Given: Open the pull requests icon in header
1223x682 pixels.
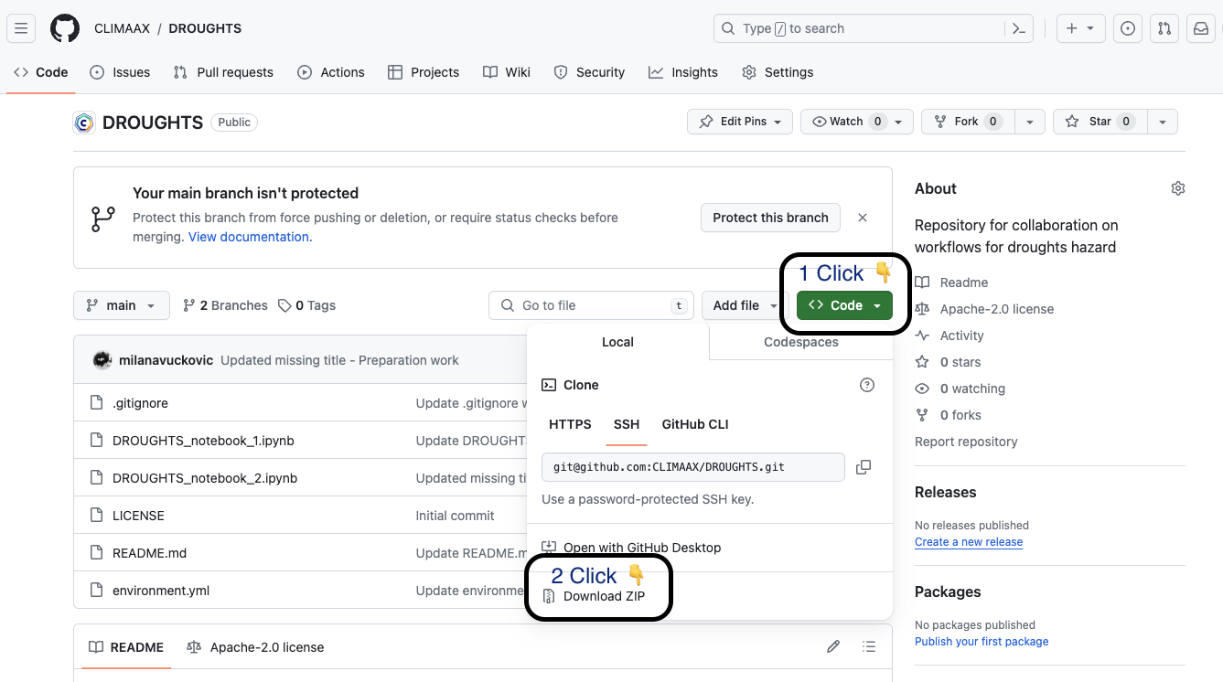Looking at the screenshot, I should pyautogui.click(x=1164, y=28).
